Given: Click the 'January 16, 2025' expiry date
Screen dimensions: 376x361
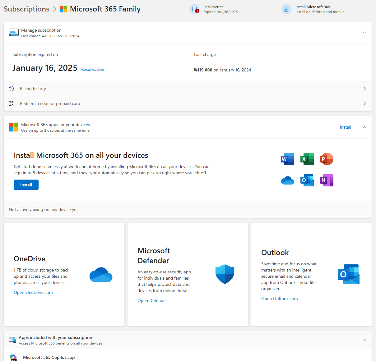Looking at the screenshot, I should click(45, 68).
